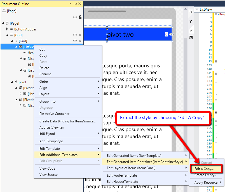Toggle visibility eye of the nested [Grid]

pos(75,41)
